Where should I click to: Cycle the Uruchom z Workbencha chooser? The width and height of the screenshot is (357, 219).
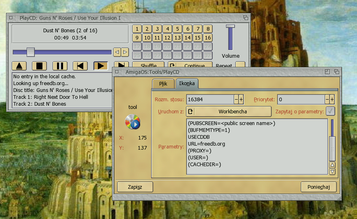pyautogui.click(x=229, y=112)
